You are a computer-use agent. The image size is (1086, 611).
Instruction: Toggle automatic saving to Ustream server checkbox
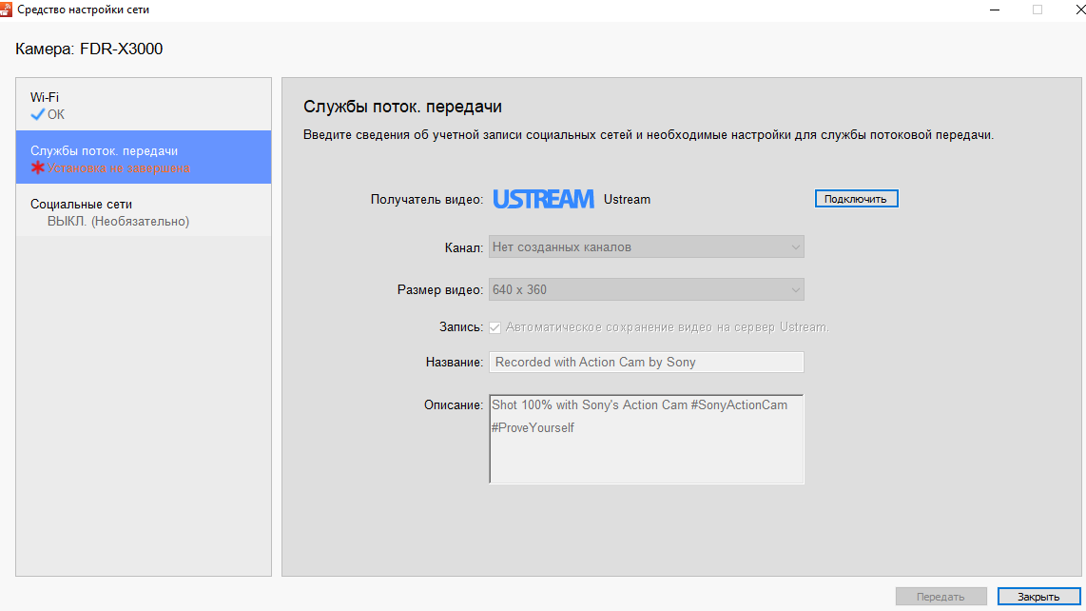pyautogui.click(x=495, y=327)
